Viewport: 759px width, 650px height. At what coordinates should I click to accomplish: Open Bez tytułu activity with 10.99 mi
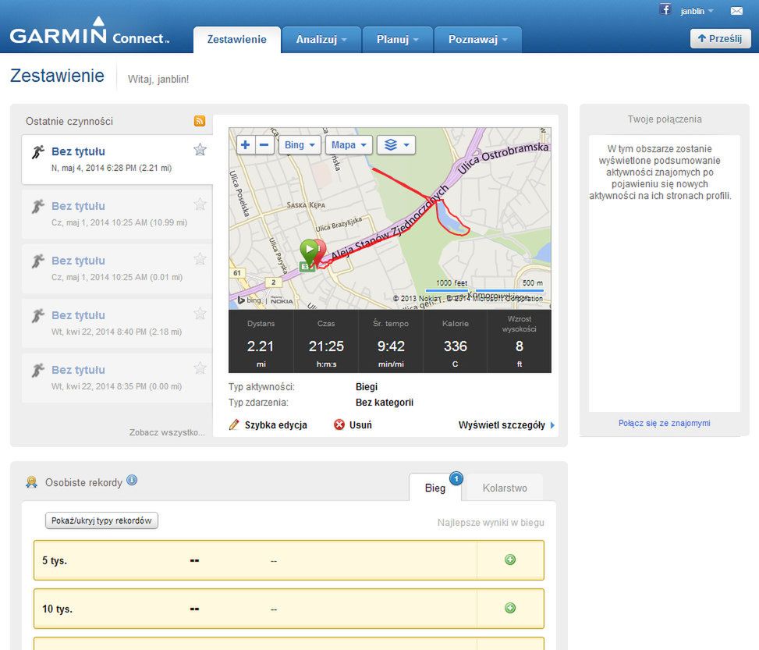(x=78, y=206)
